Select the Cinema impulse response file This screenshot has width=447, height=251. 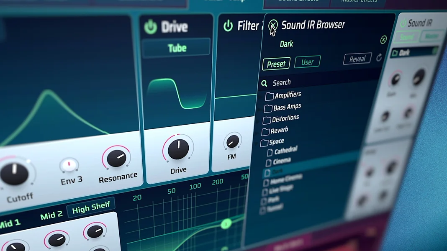click(x=281, y=161)
